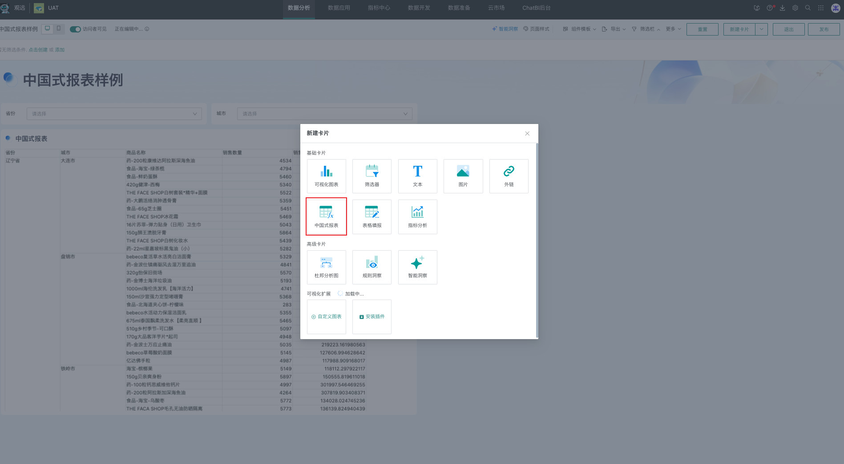This screenshot has height=464, width=844.
Task: Select the 外链 external link card
Action: click(509, 176)
